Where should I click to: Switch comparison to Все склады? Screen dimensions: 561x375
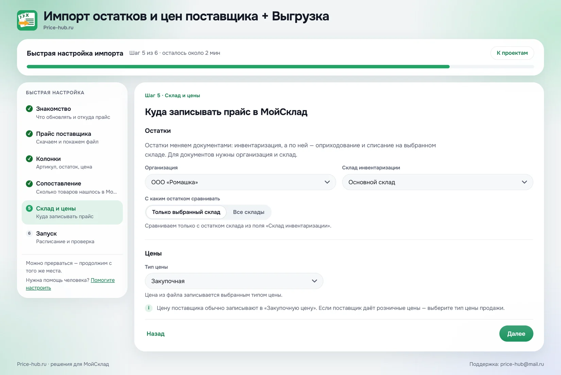point(249,212)
